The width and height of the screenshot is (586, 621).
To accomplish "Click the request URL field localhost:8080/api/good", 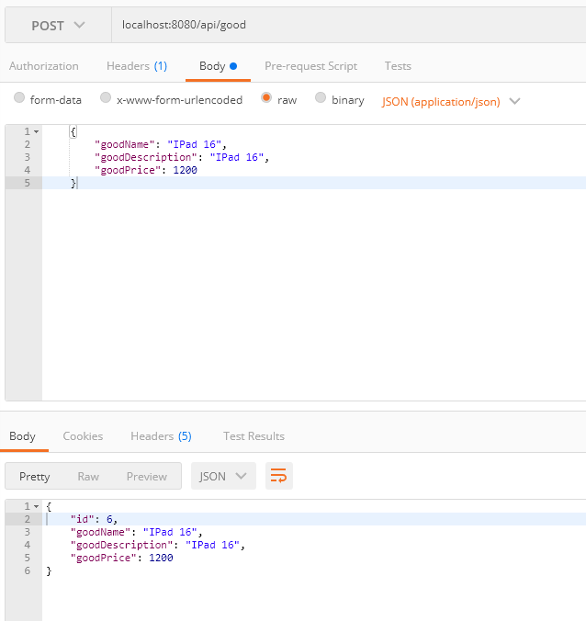I will point(348,25).
